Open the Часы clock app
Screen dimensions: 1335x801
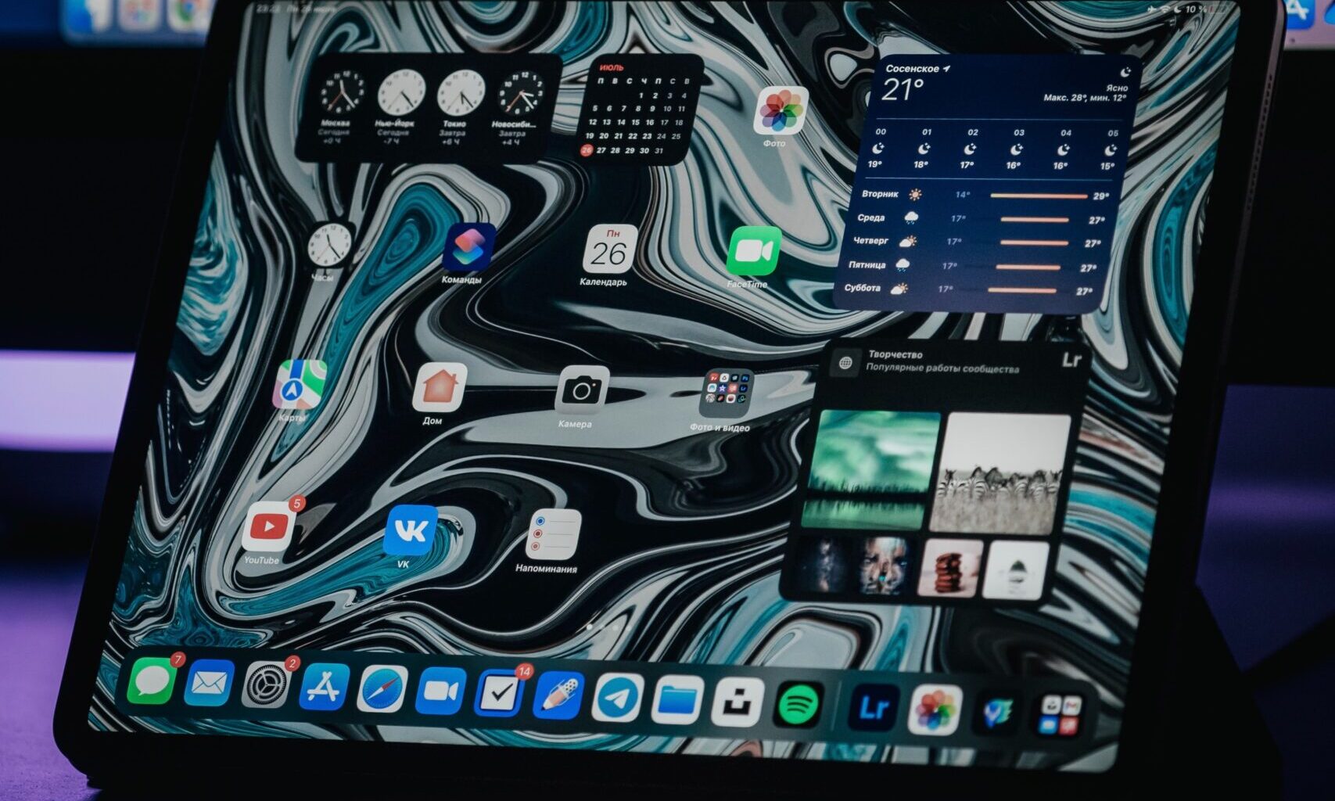328,246
